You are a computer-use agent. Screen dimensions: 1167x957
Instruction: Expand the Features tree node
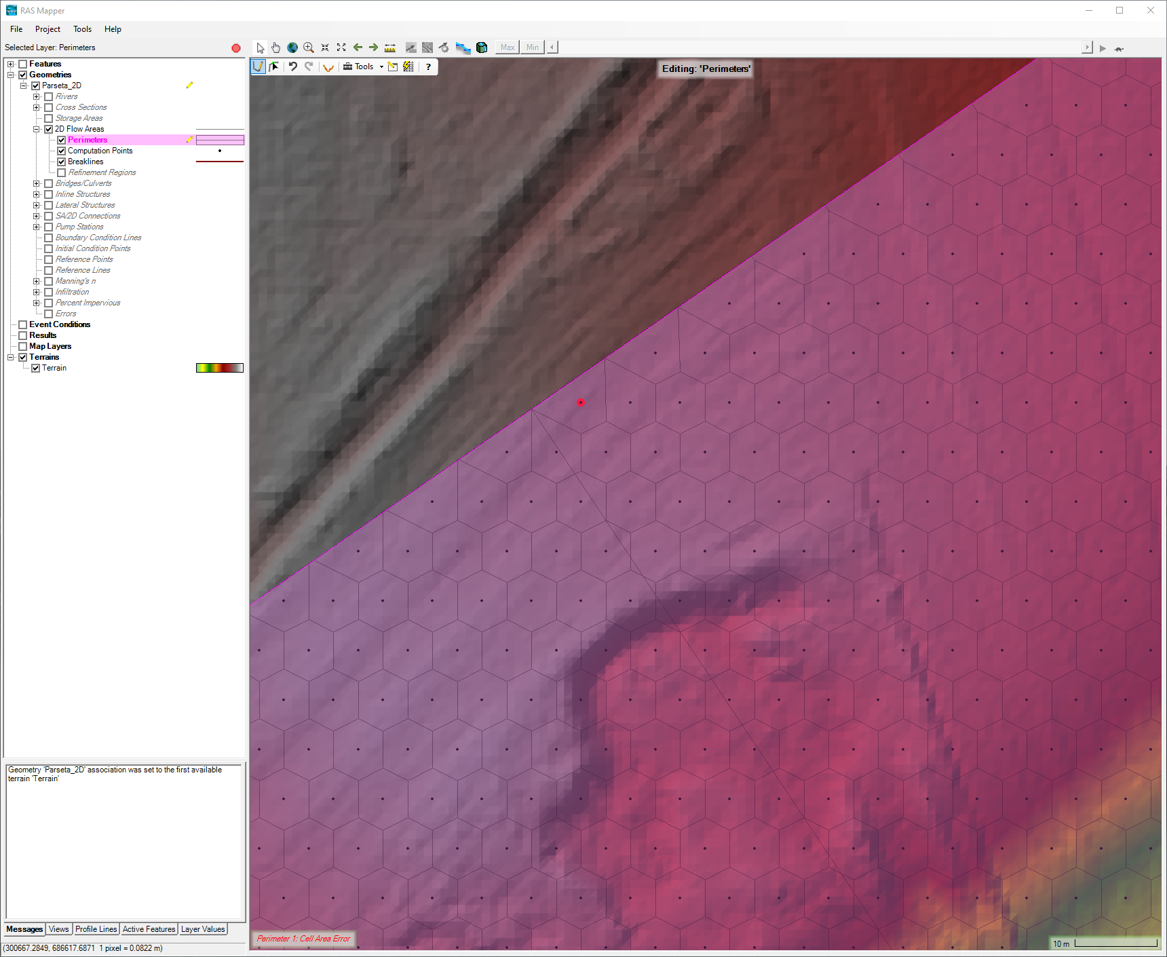click(11, 64)
